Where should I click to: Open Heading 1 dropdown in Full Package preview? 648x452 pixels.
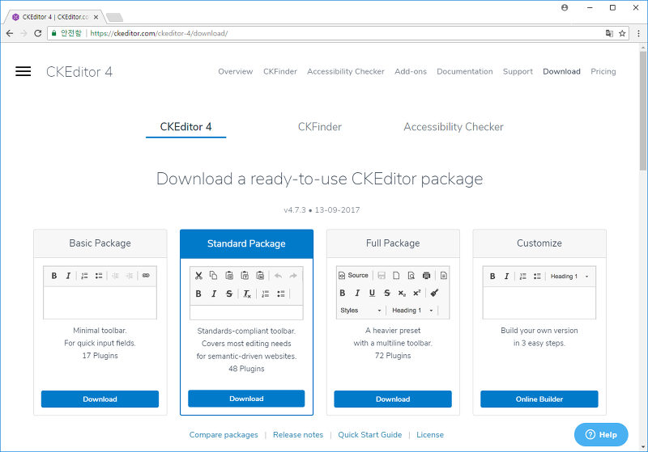point(412,310)
